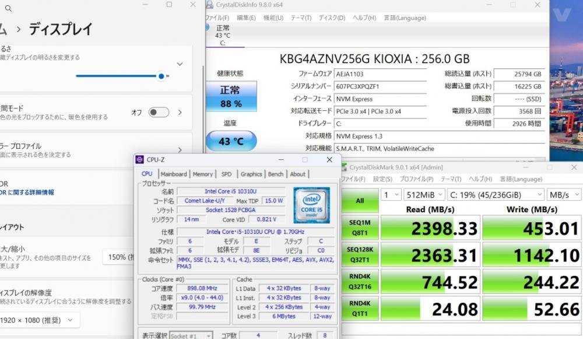Image resolution: width=583 pixels, height=339 pixels.
Task: Open night light settings chevron
Action: [180, 113]
